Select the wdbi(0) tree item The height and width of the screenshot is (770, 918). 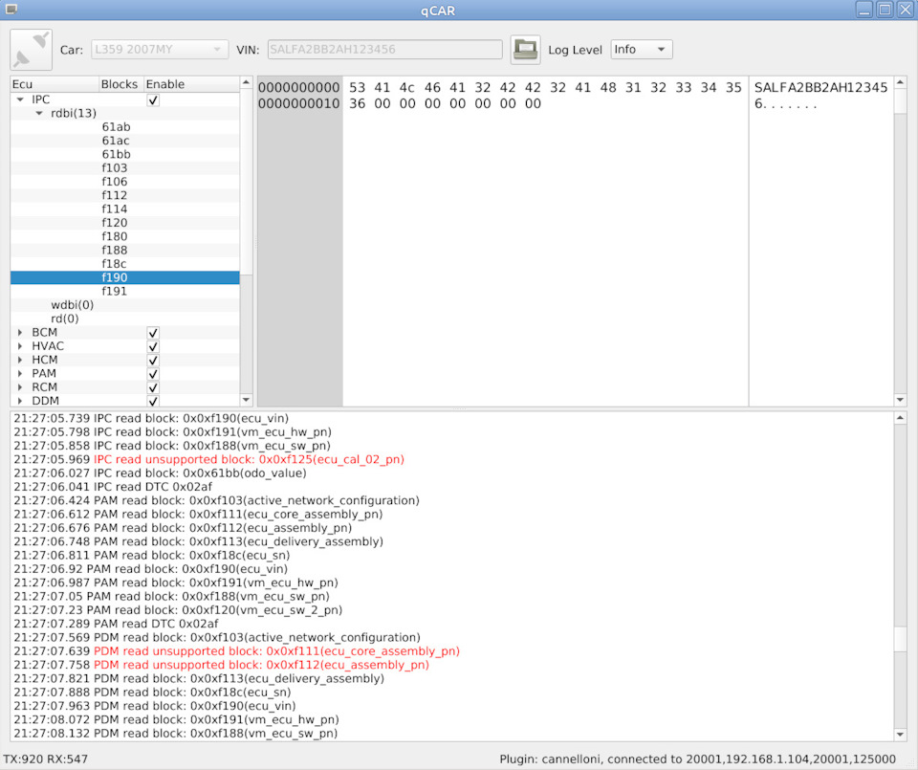(x=72, y=305)
